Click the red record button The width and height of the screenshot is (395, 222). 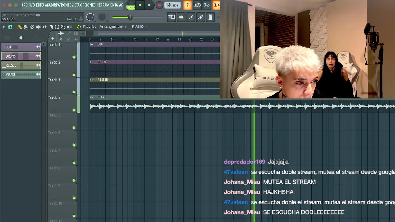point(159,5)
